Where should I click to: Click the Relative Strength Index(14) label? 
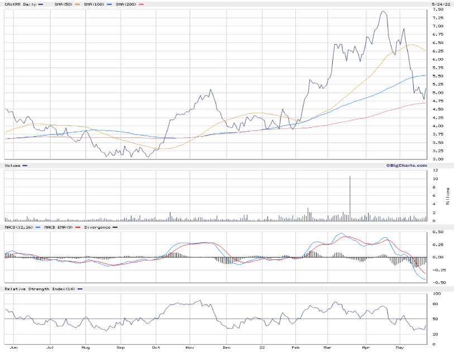coord(39,288)
